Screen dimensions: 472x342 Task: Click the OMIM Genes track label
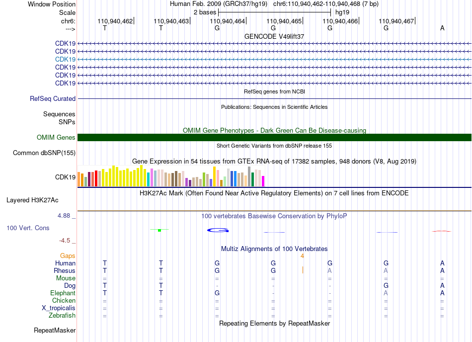point(56,138)
